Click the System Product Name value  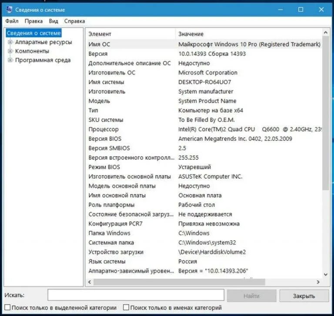[x=207, y=101]
